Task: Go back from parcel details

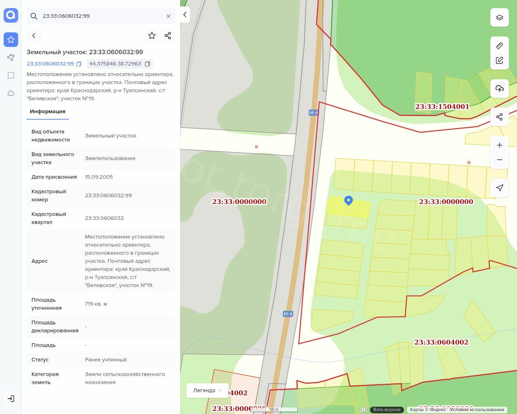Action: 34,36
